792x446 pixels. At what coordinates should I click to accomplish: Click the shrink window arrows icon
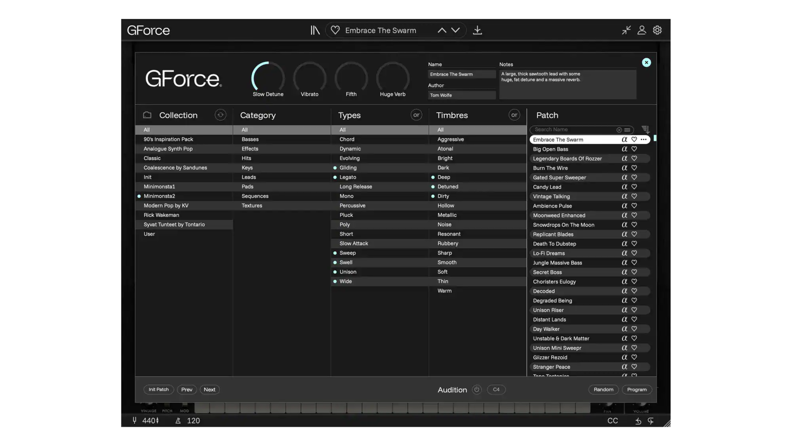point(626,30)
